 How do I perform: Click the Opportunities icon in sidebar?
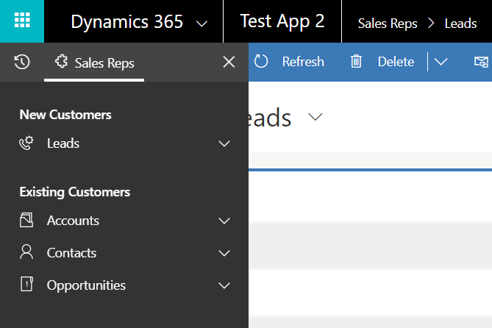(26, 285)
